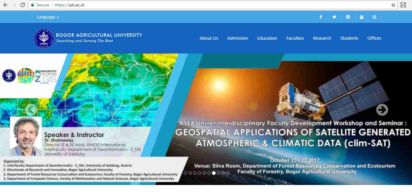The height and width of the screenshot is (196, 412).
Task: Click the "Speaker & Instructor" heading
Action: pyautogui.click(x=74, y=135)
